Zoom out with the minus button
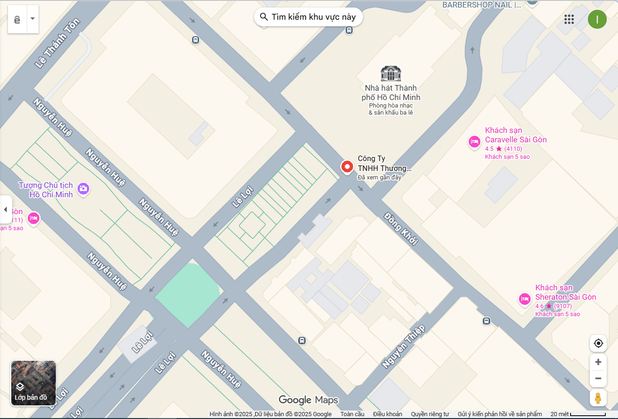The width and height of the screenshot is (618, 419). click(x=598, y=379)
